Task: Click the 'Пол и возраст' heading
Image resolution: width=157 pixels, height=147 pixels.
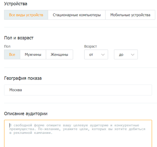Action: tap(19, 38)
